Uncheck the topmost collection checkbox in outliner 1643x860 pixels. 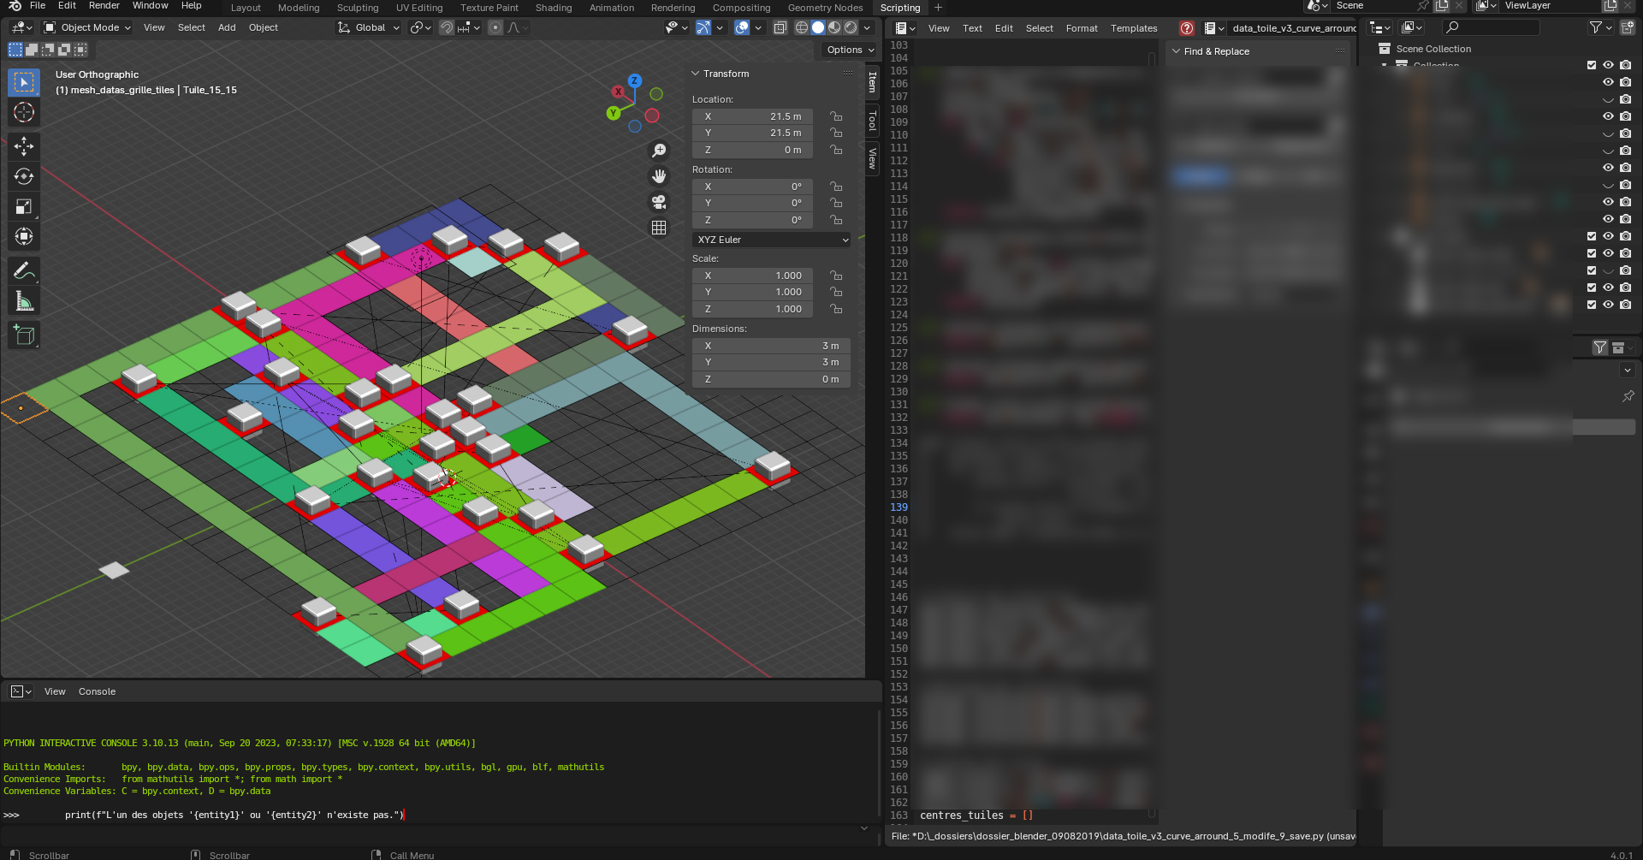(1592, 65)
